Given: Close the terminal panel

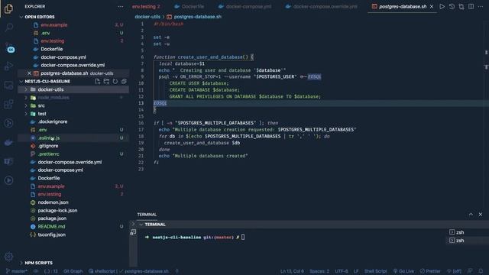Looking at the screenshot, I should pos(481,214).
